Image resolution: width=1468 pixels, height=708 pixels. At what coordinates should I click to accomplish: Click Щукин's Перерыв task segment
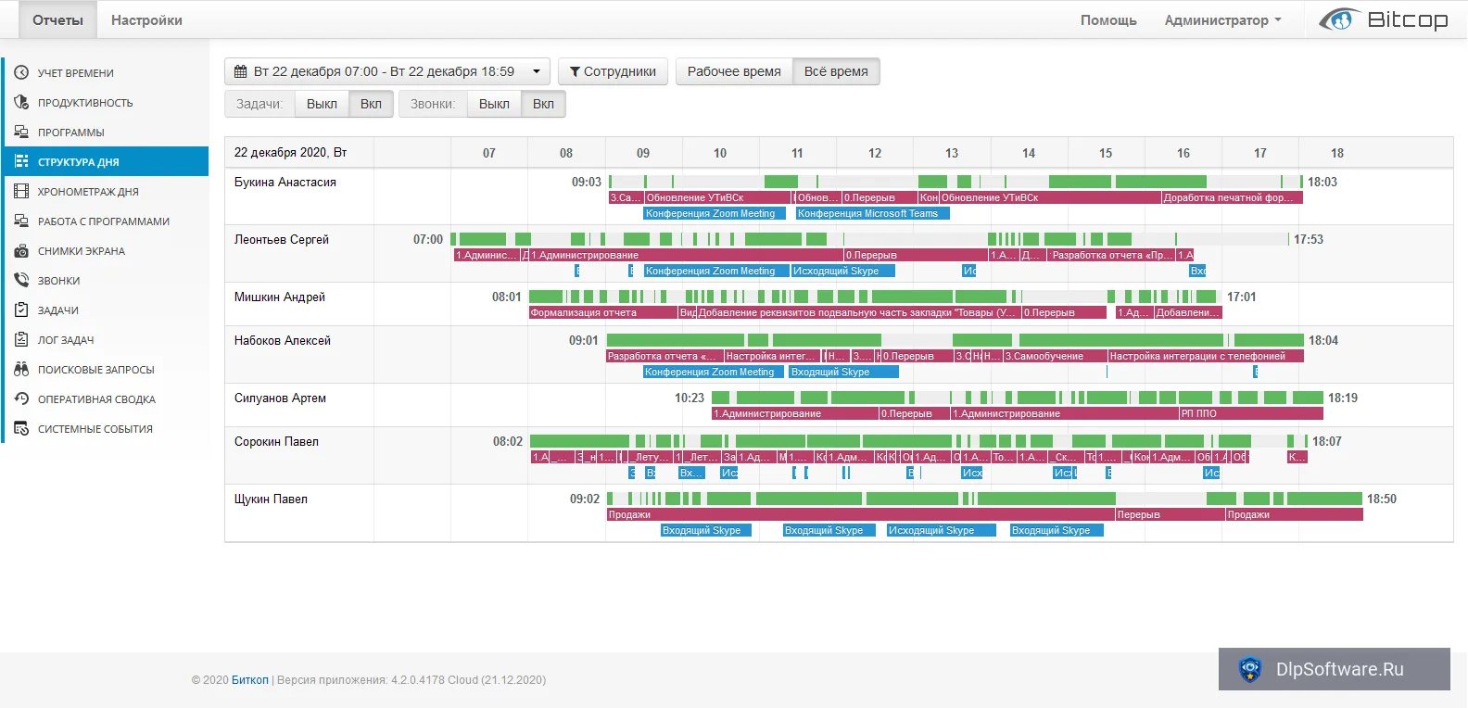tap(1170, 514)
